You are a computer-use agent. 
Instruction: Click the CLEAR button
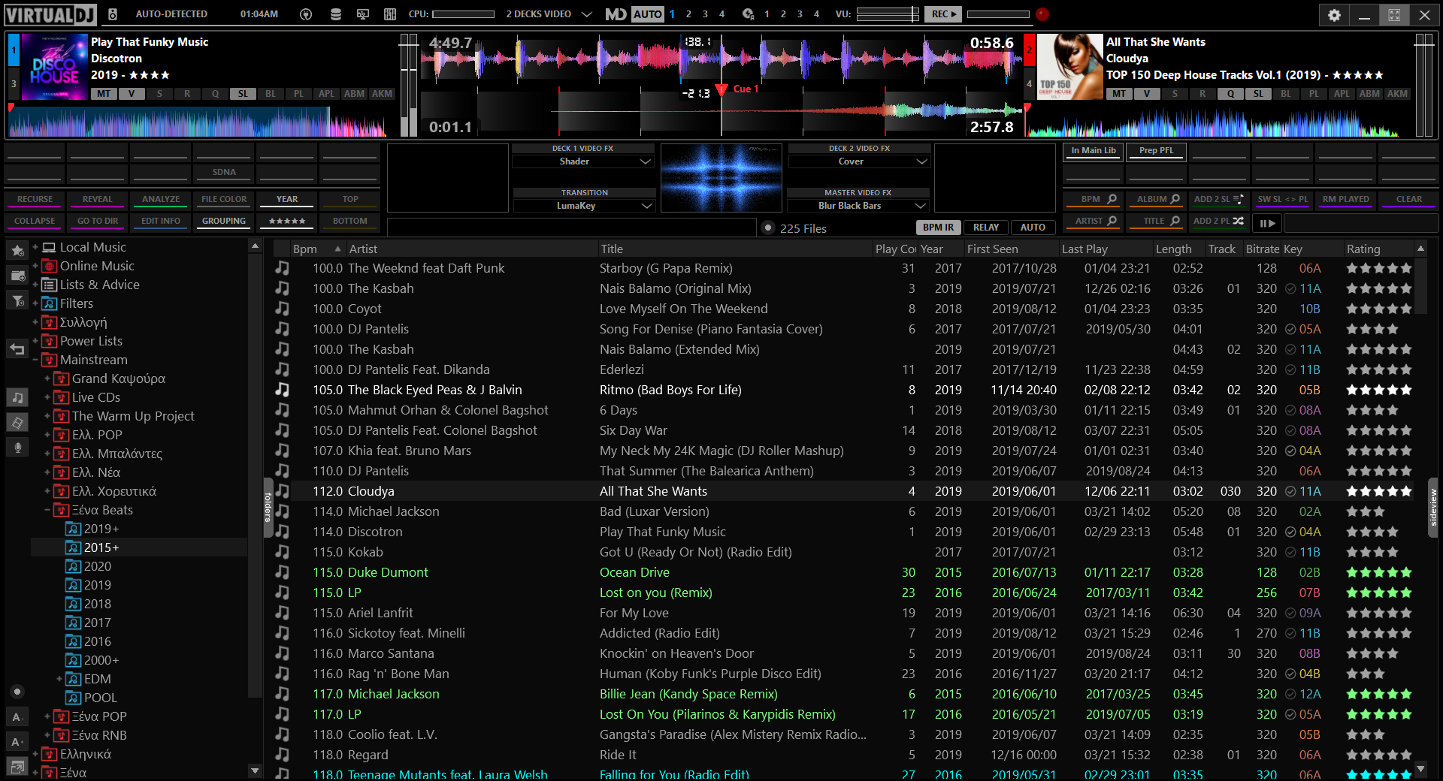1409,200
